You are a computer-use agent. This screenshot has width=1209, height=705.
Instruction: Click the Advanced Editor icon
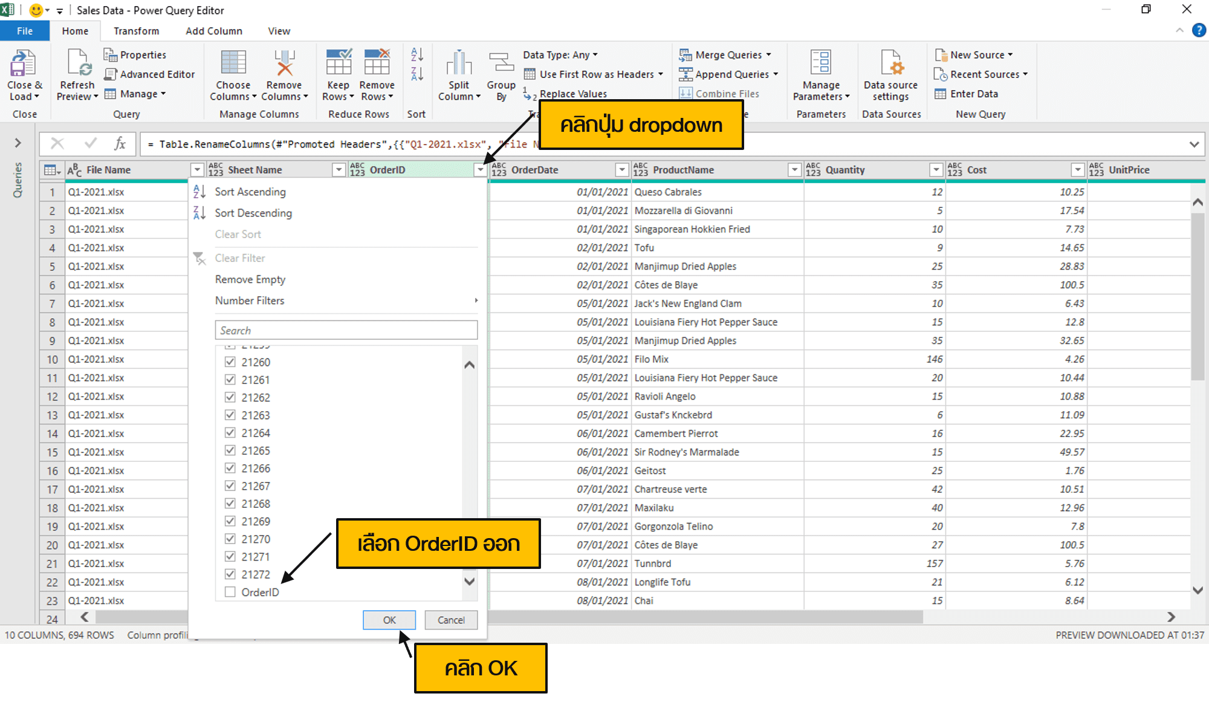point(110,74)
